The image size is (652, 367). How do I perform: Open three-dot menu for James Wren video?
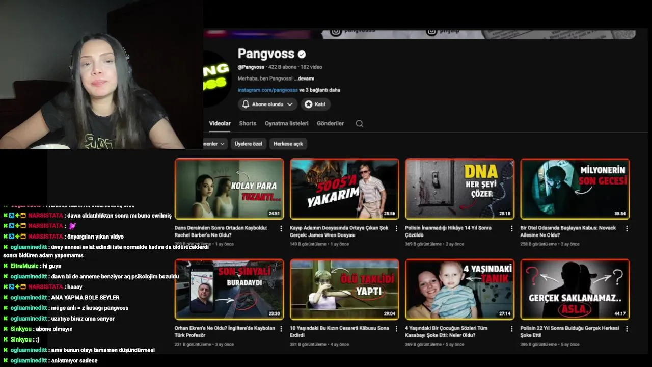point(396,229)
